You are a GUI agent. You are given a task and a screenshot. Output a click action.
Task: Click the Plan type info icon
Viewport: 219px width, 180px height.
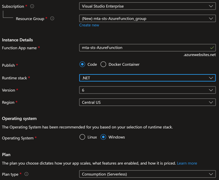[26, 174]
